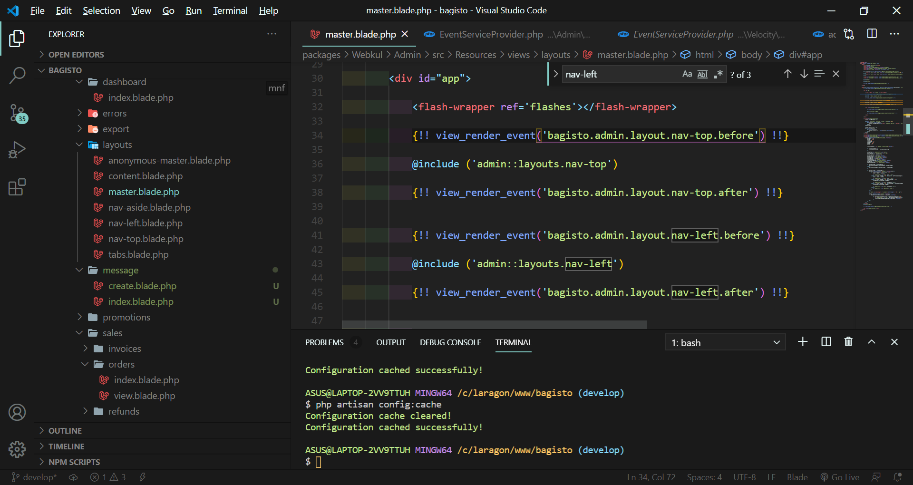The image size is (913, 485).
Task: Open notifications bell in status bar
Action: (x=898, y=477)
